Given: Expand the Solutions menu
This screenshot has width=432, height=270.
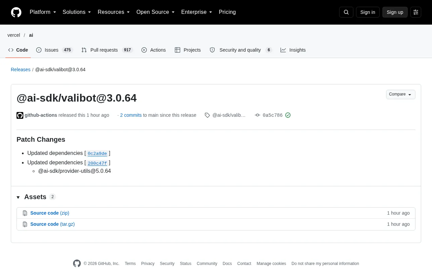Looking at the screenshot, I should click(x=77, y=12).
